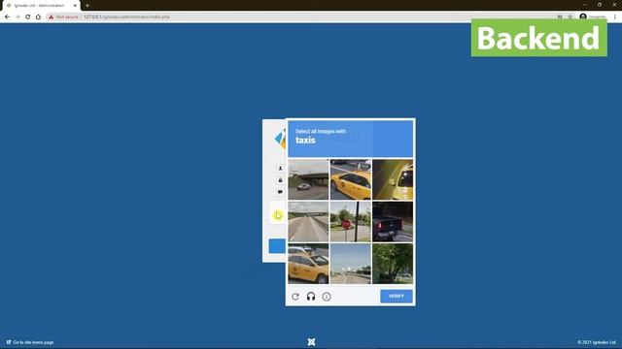Screen dimensions: 622x349
Task: Select the dark pickup truck image tile
Action: click(x=393, y=222)
